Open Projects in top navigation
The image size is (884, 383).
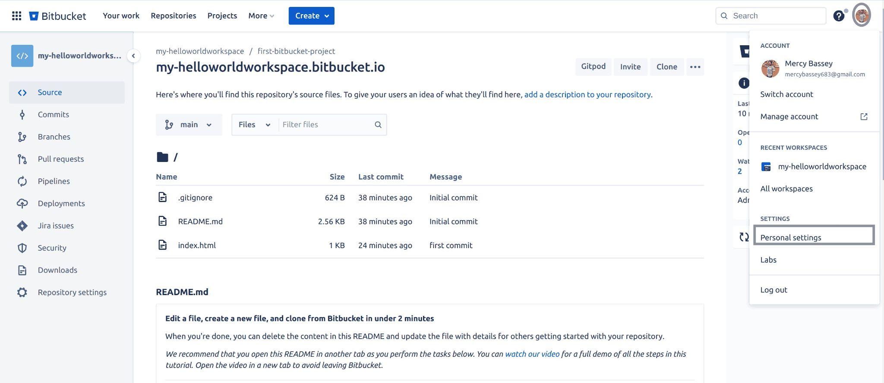[222, 16]
